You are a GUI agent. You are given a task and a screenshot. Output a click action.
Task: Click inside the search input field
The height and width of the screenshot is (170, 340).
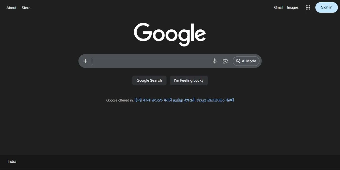[x=147, y=61]
